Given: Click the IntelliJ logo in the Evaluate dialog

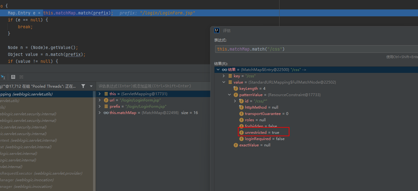Looking at the screenshot, I should [x=216, y=30].
